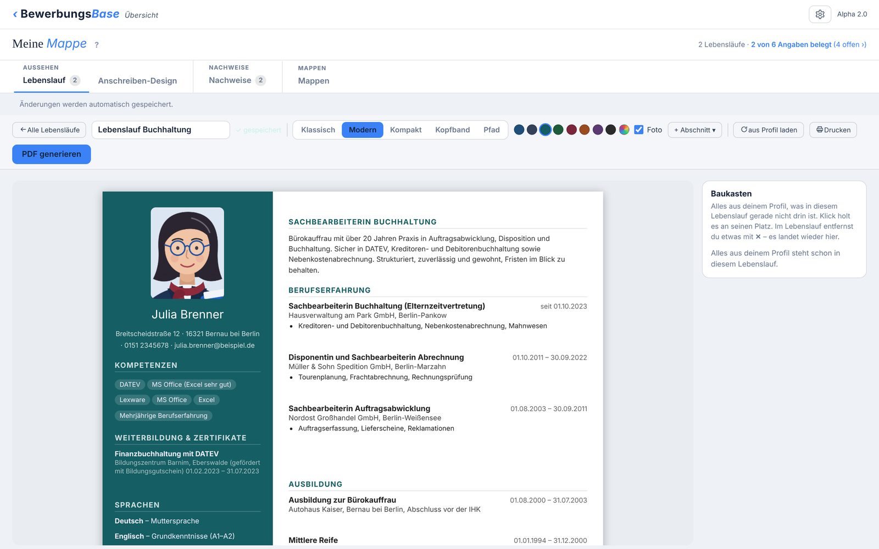Image resolution: width=879 pixels, height=549 pixels.
Task: Go to the Mappen tab
Action: pos(314,81)
